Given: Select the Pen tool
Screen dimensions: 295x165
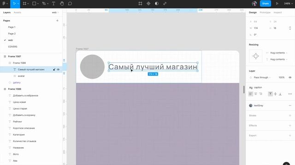Looking at the screenshot, I should pos(44,4).
